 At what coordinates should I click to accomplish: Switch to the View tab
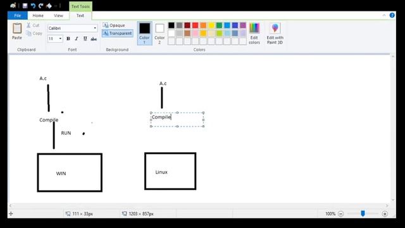[x=58, y=15]
